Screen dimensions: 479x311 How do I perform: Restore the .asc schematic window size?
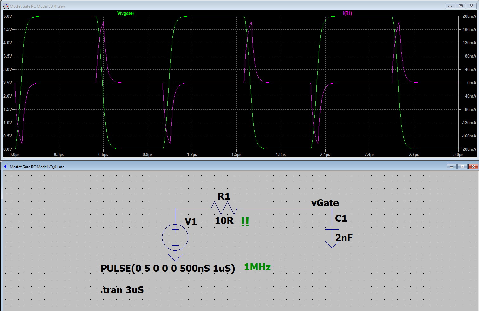pos(462,167)
